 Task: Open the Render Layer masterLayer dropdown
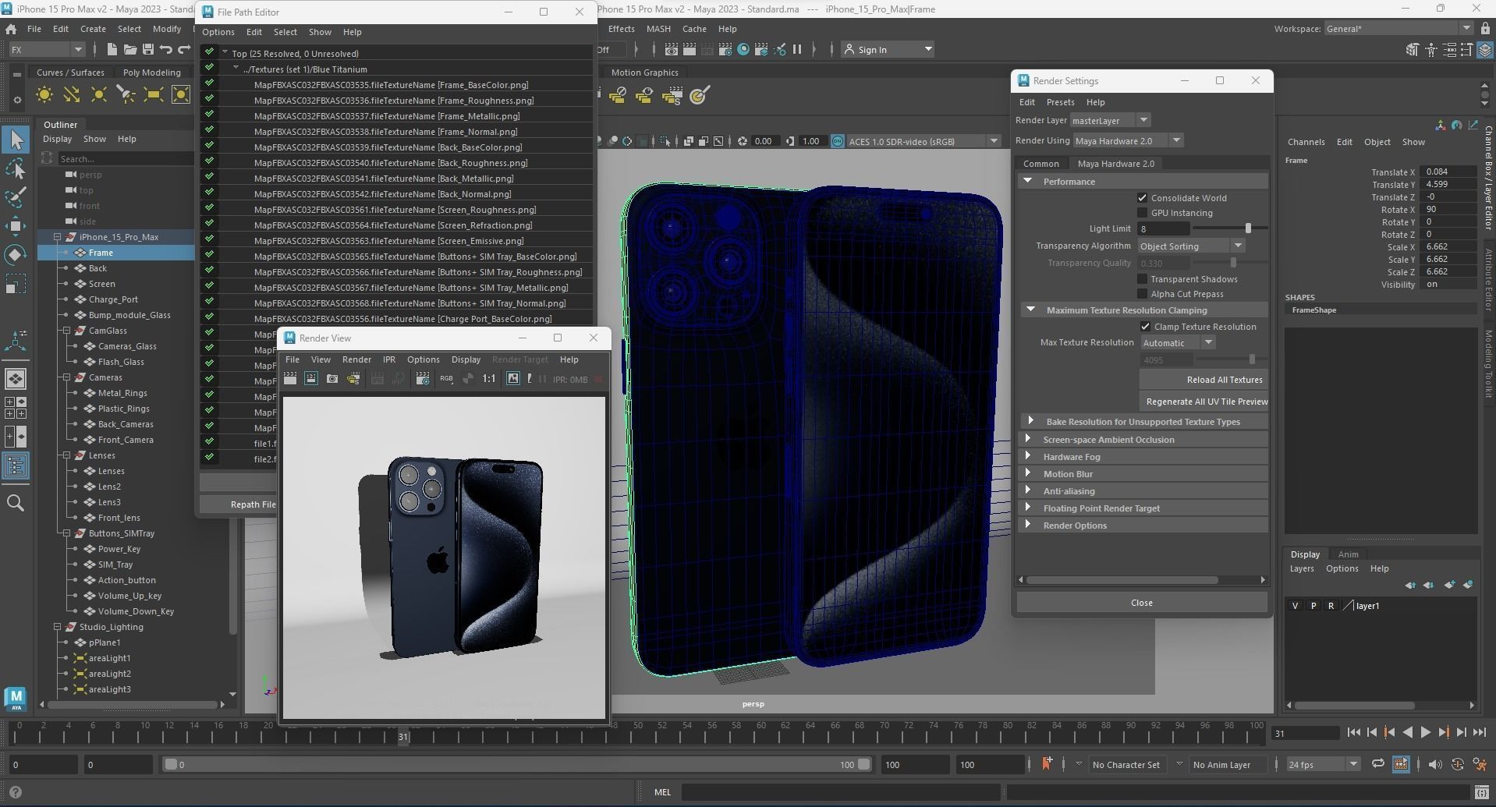click(x=1110, y=120)
